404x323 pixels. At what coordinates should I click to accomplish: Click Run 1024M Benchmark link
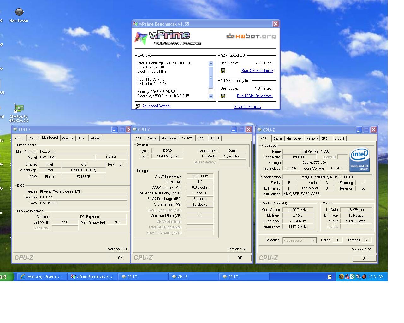click(x=255, y=96)
